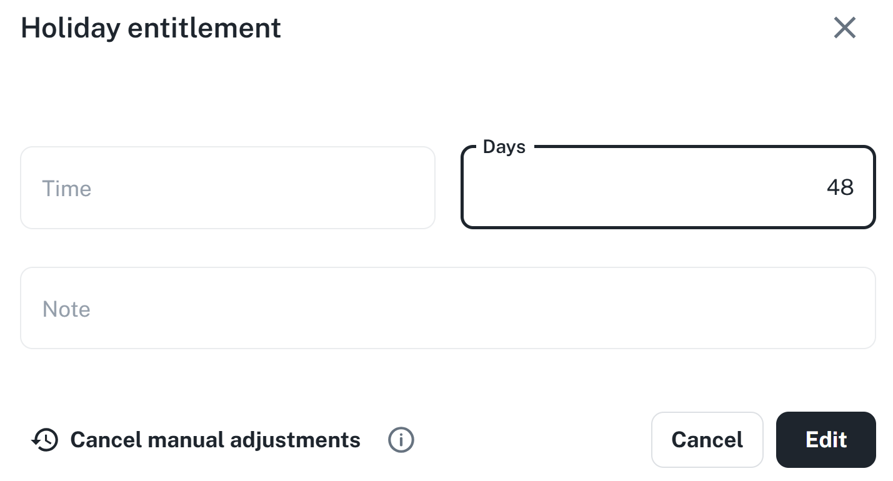The image size is (893, 481).
Task: Confirm the entitlement with Edit
Action: pyautogui.click(x=826, y=440)
